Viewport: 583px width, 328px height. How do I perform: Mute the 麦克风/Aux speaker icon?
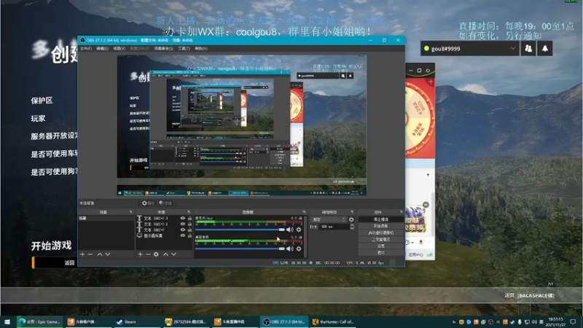point(290,230)
